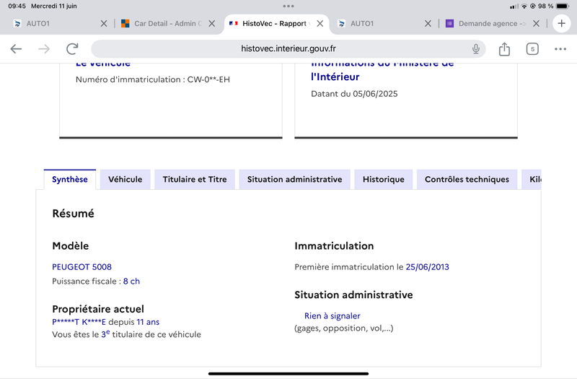Click the (gages, opposition, vol,...) note
This screenshot has width=577, height=379.
344,328
